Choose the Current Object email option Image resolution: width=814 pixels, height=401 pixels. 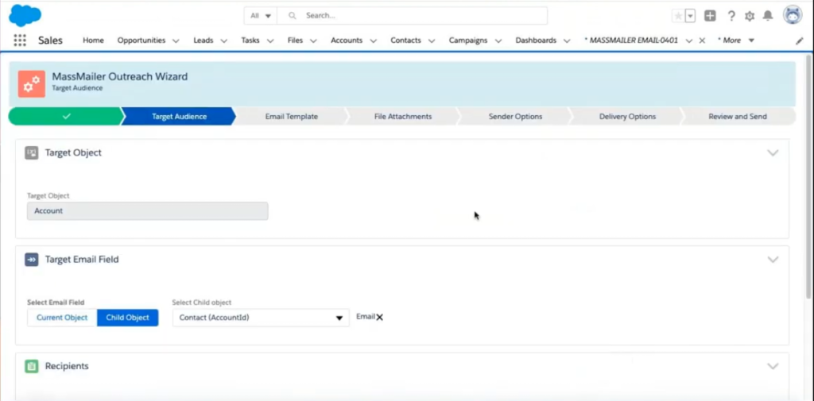62,318
